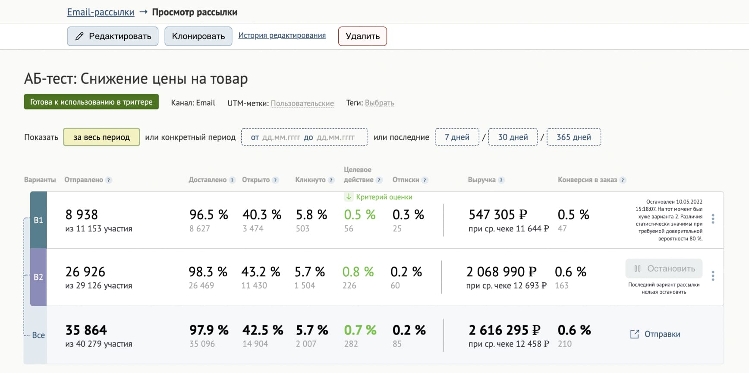Viewport: 749px width, 373px height.
Task: Open three-dot menu for variant B2
Action: (713, 276)
